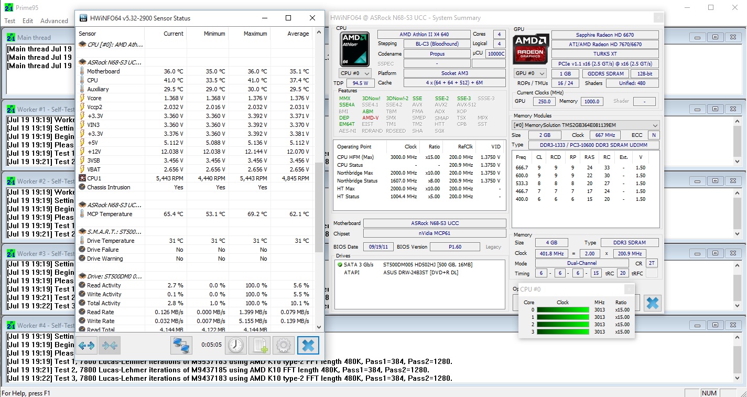The width and height of the screenshot is (747, 397).
Task: Select the Drive: ST500DM0 sensor group
Action: 114,276
